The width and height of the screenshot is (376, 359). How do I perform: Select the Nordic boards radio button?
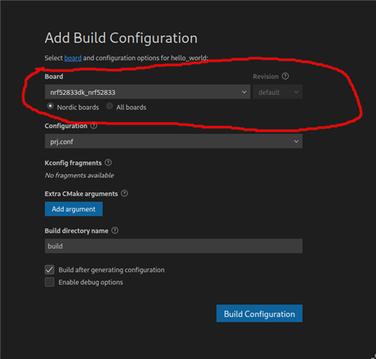click(x=50, y=106)
